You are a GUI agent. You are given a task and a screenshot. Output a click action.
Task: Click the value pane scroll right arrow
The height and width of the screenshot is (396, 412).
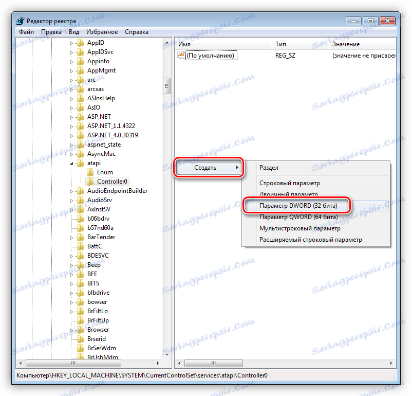pyautogui.click(x=391, y=364)
